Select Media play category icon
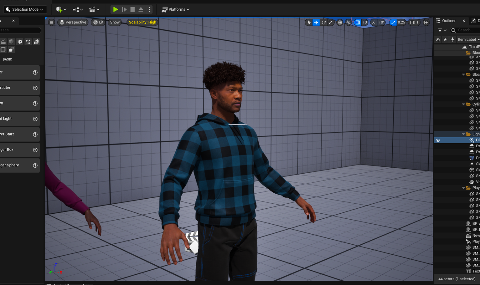This screenshot has width=480, height=285. pos(20,42)
